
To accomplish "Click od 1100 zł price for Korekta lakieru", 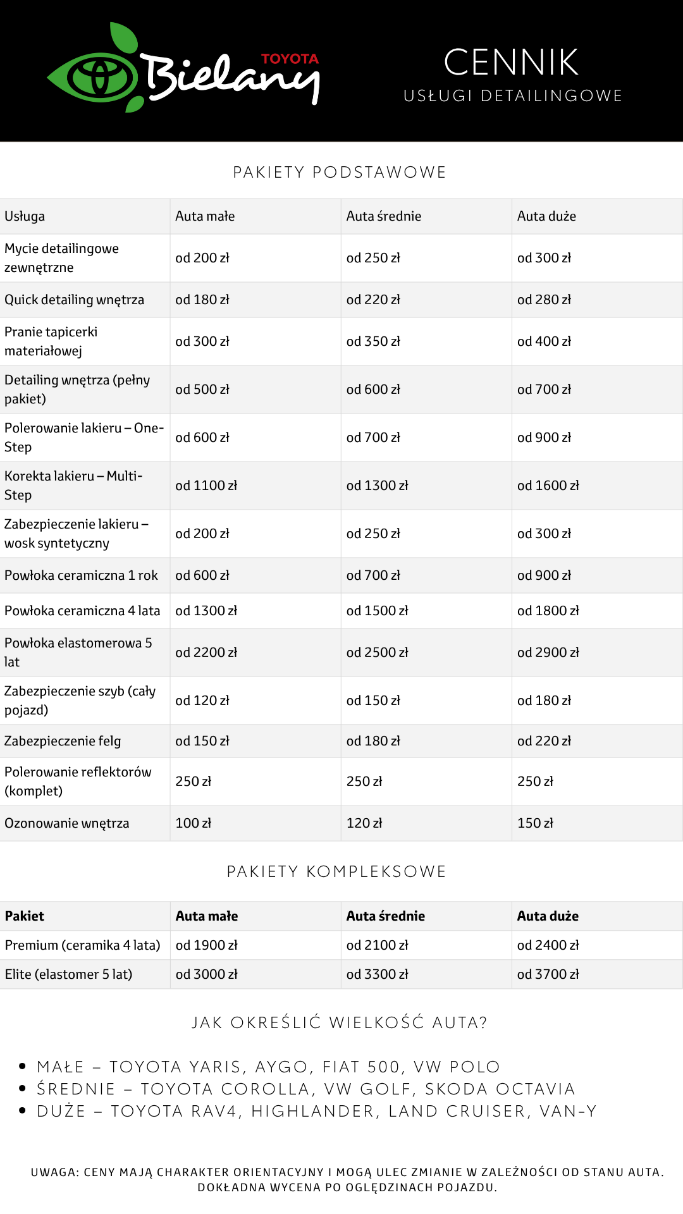I will click(206, 486).
